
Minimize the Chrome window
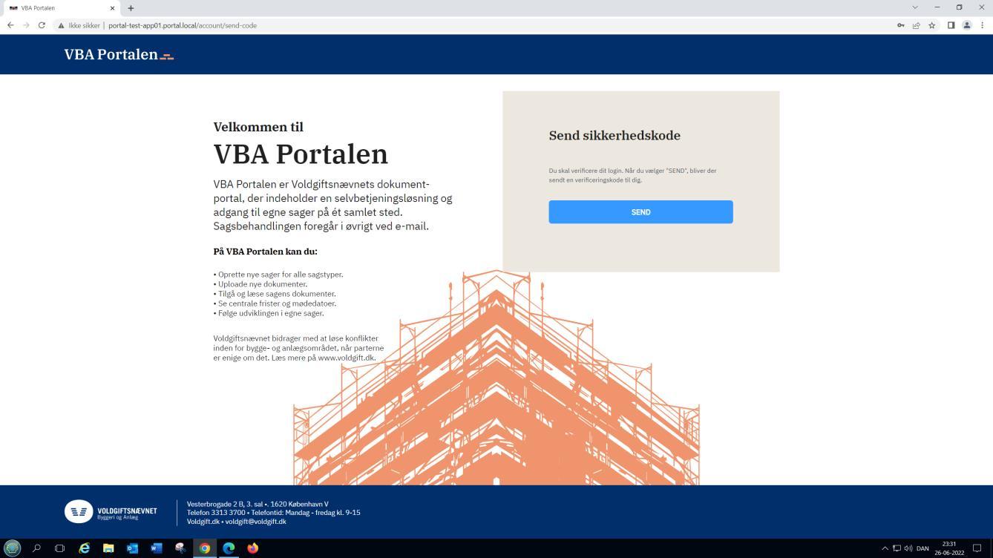937,7
